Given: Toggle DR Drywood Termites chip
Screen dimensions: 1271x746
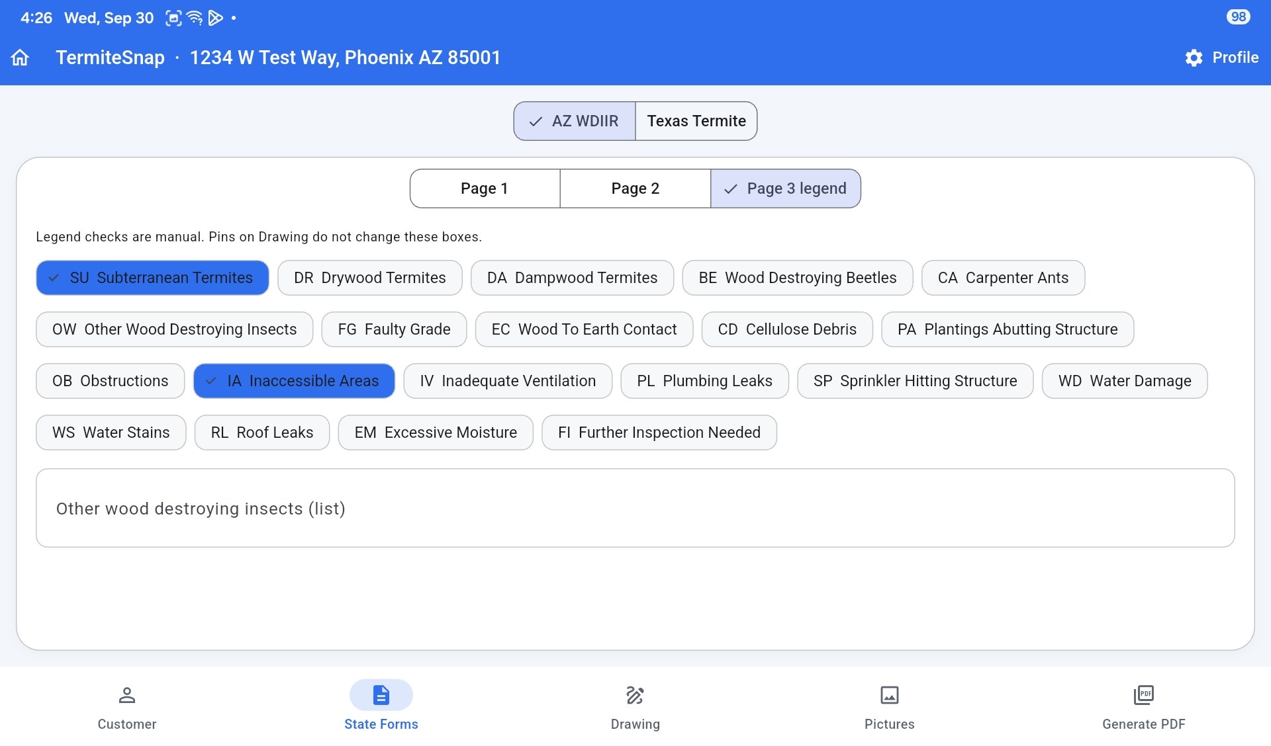Looking at the screenshot, I should [370, 278].
